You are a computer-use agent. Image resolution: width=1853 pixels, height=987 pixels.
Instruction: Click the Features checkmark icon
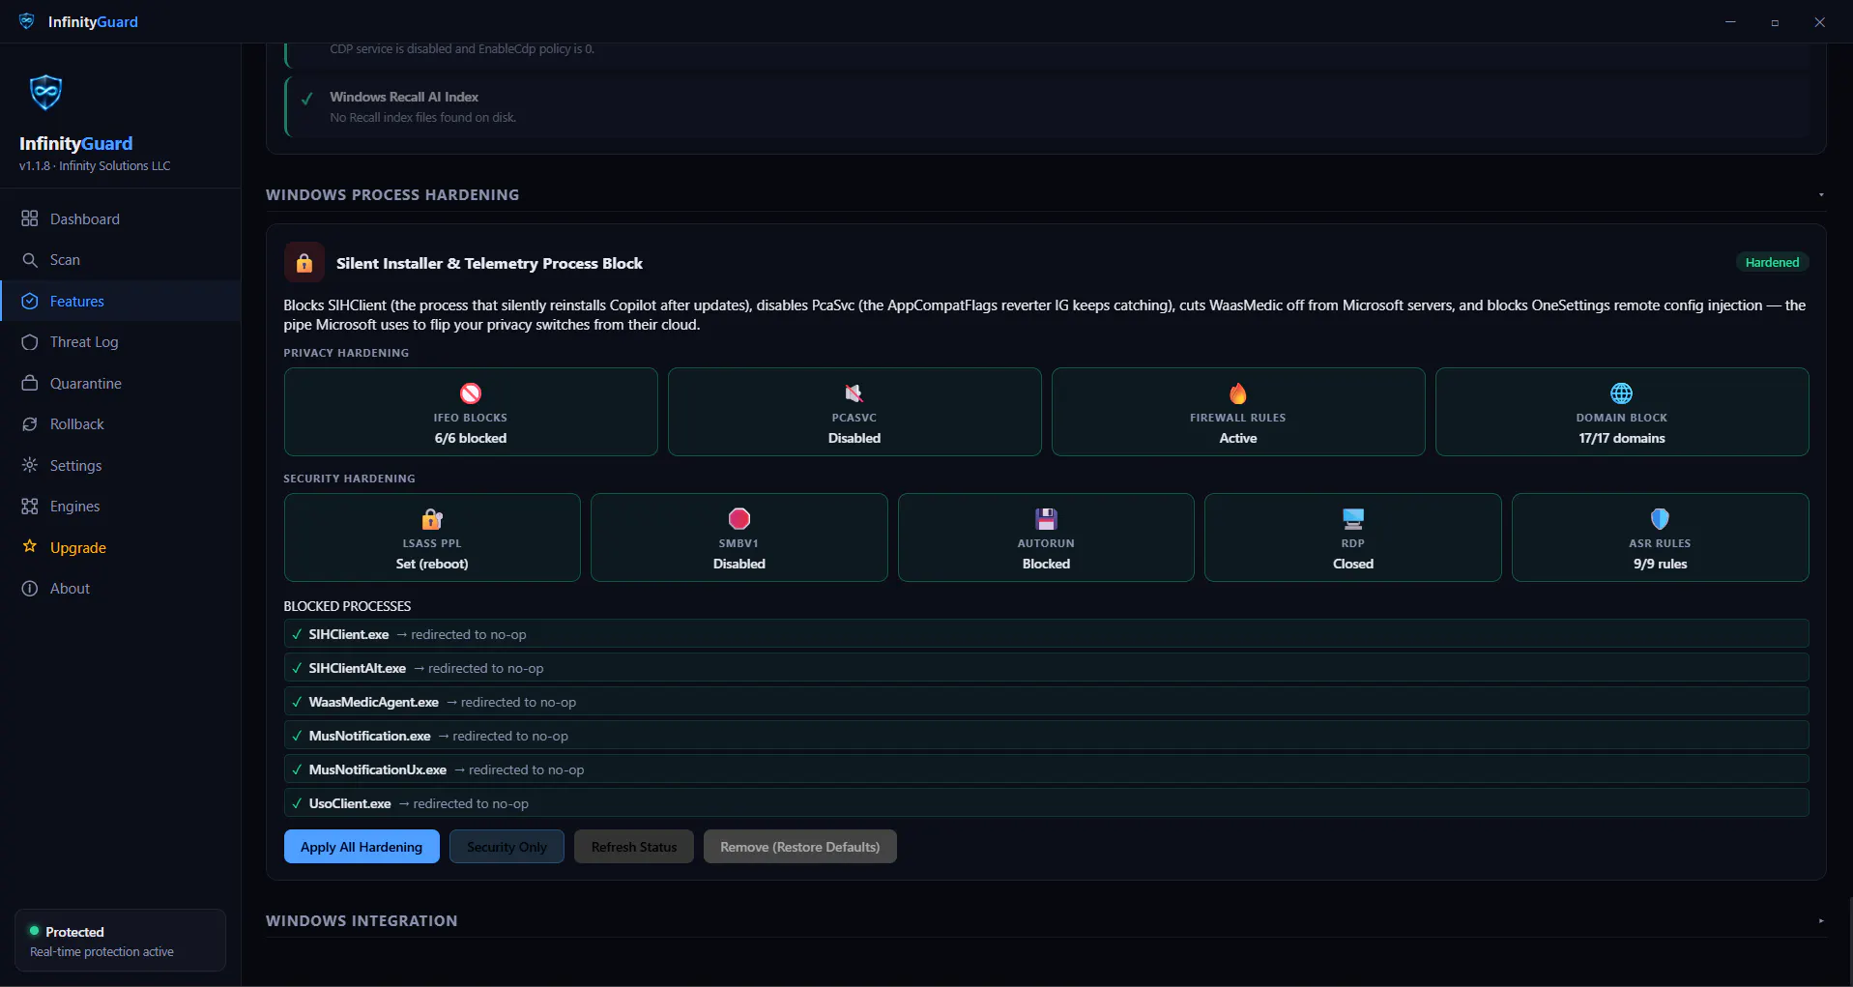point(30,301)
